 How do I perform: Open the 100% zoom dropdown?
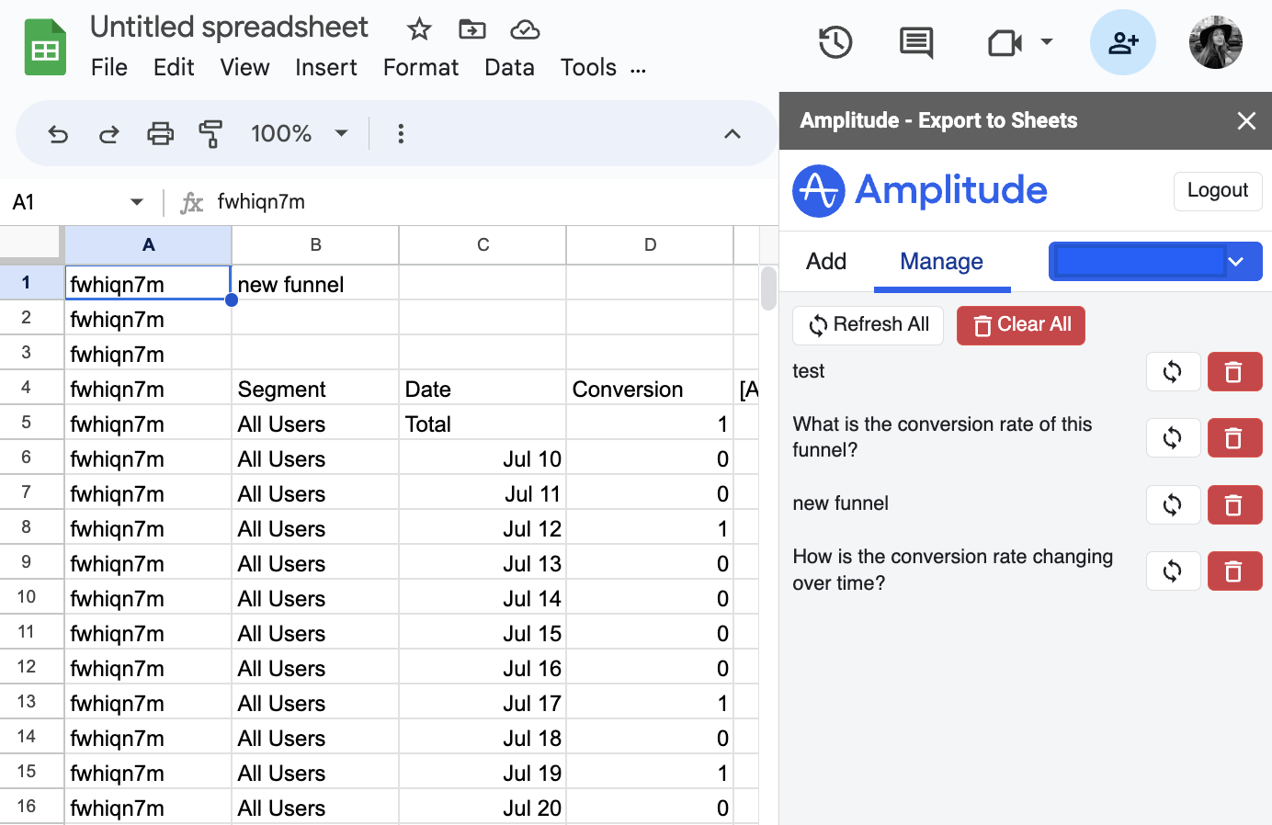pos(300,134)
